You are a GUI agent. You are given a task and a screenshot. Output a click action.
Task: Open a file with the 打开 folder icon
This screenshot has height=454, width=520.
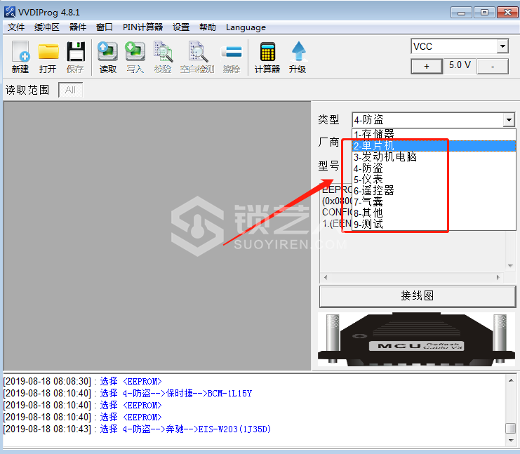[48, 57]
